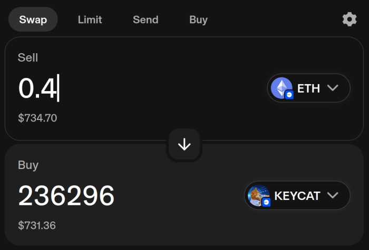Image resolution: width=369 pixels, height=250 pixels.
Task: Click the Ethereum token logo
Action: [280, 87]
